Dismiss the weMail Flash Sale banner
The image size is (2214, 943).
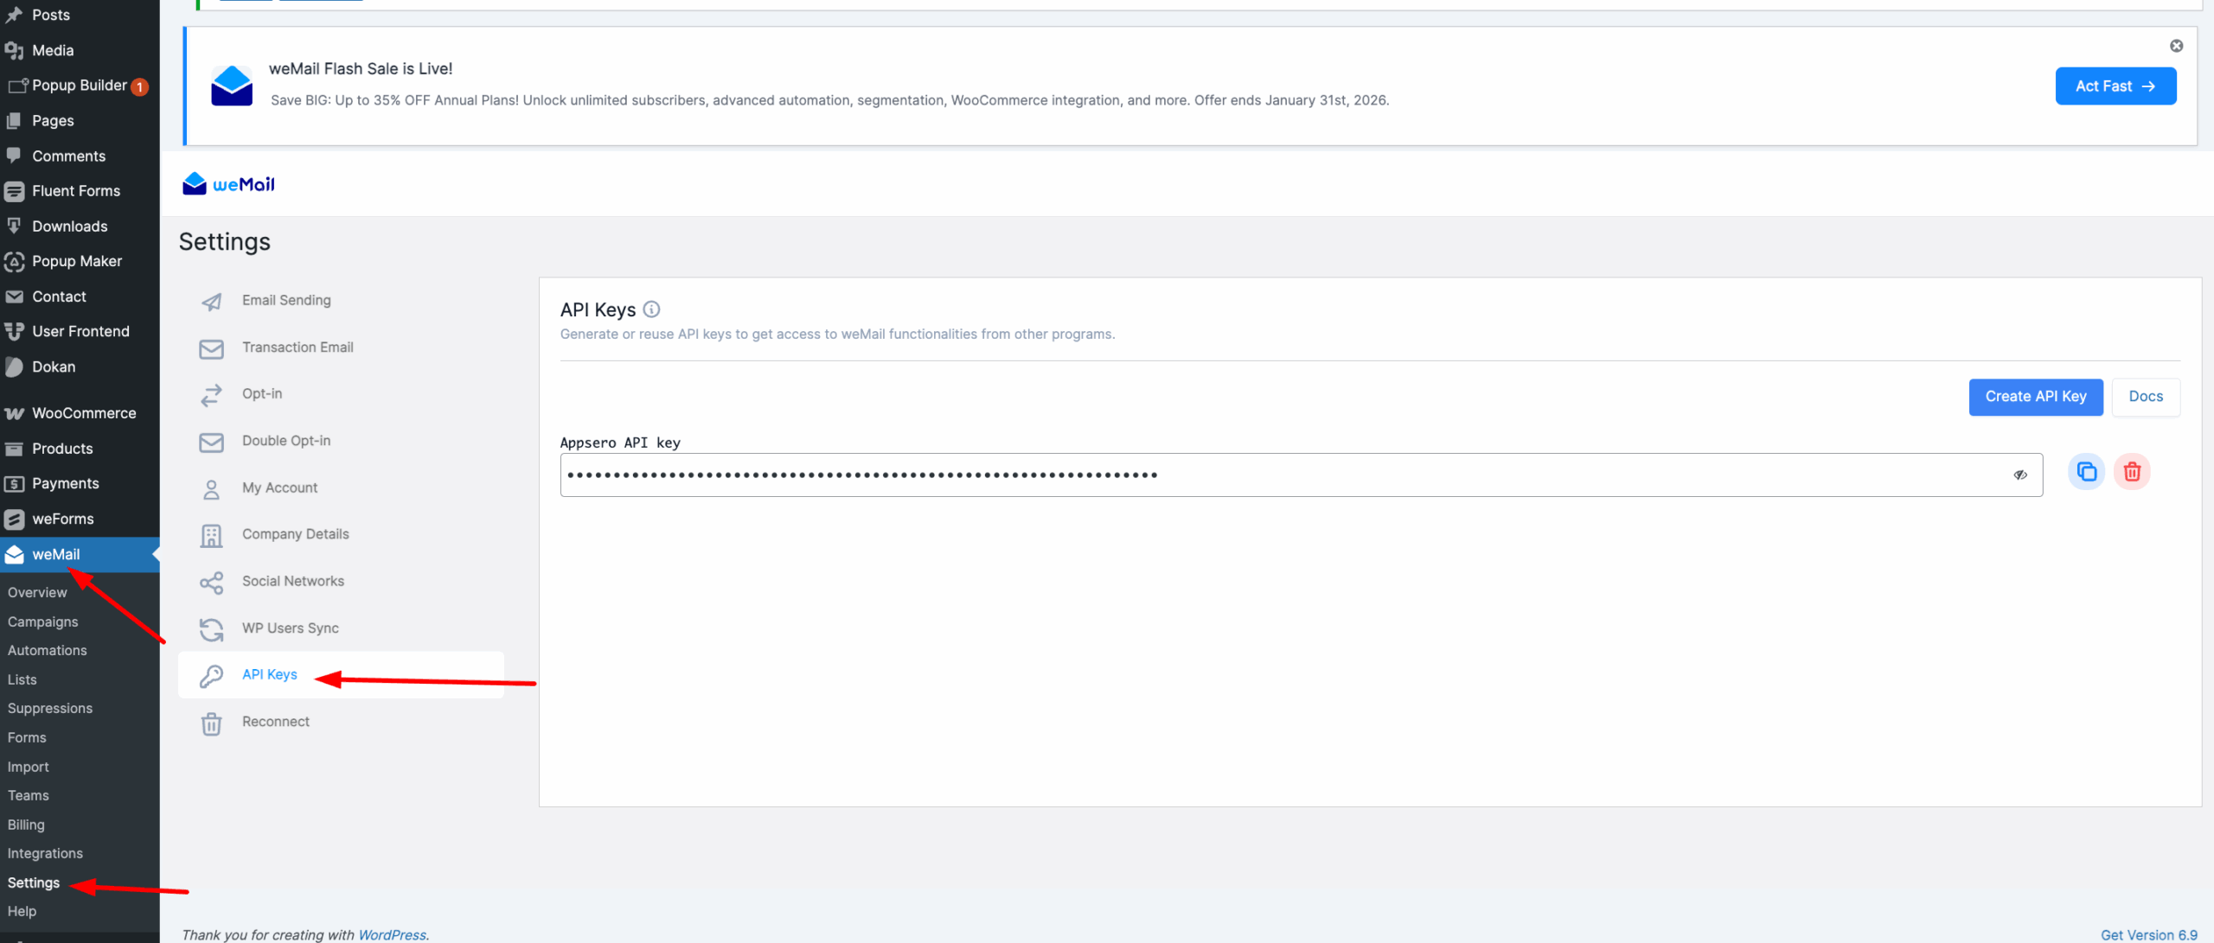pos(2176,46)
